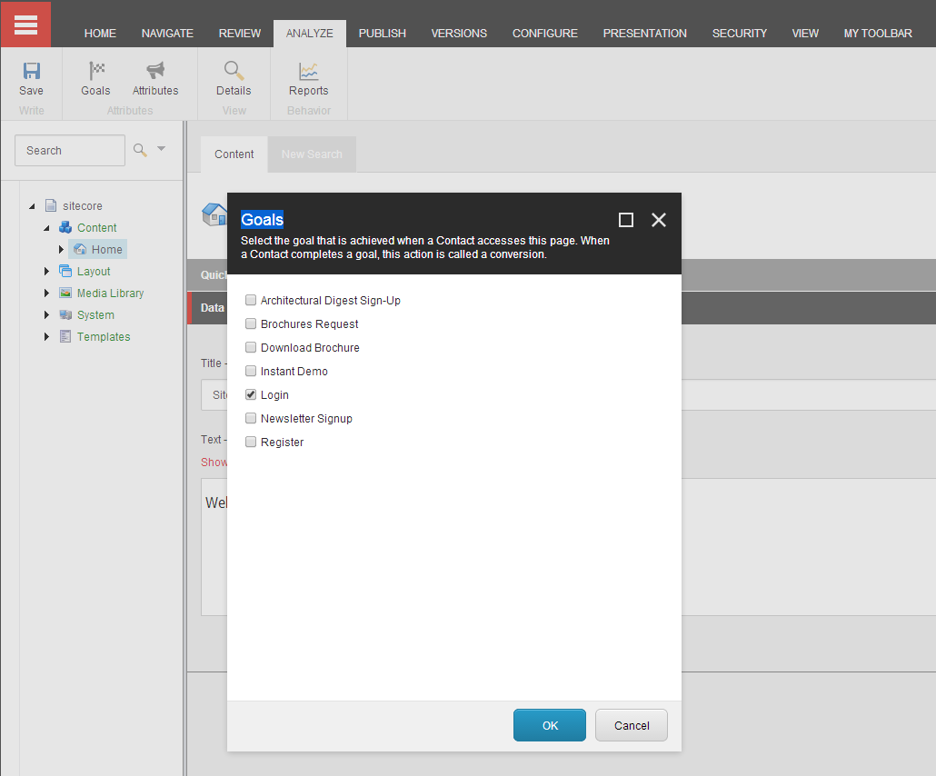Confirm goals with the OK button

[549, 725]
